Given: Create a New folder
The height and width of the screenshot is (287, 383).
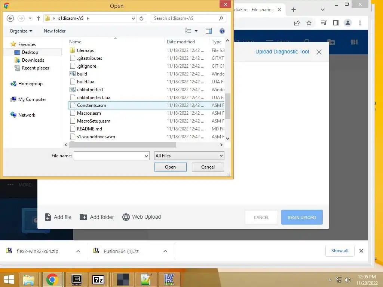Looking at the screenshot, I should tap(55, 31).
